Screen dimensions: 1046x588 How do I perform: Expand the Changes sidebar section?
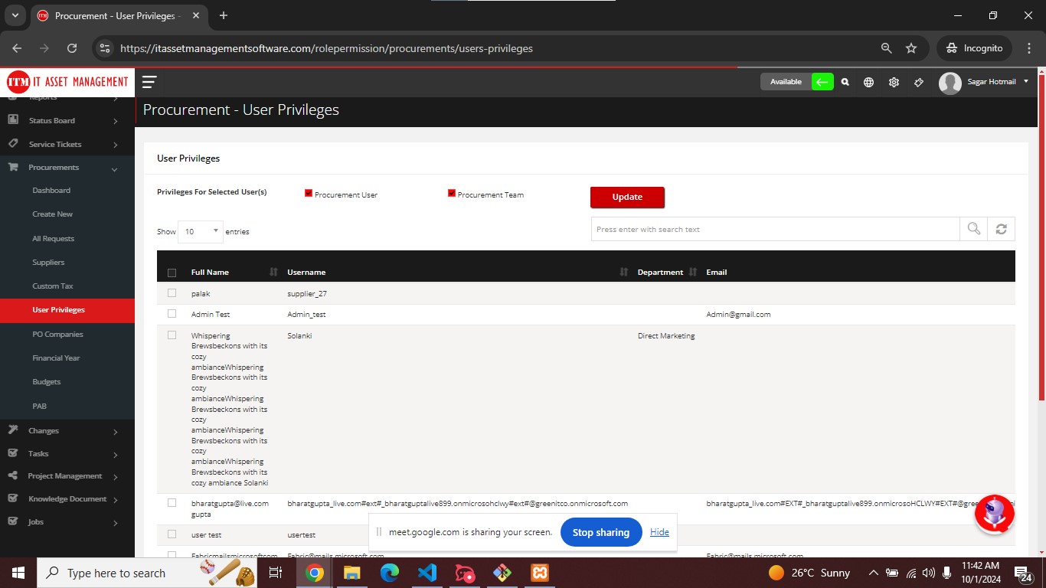coord(42,430)
